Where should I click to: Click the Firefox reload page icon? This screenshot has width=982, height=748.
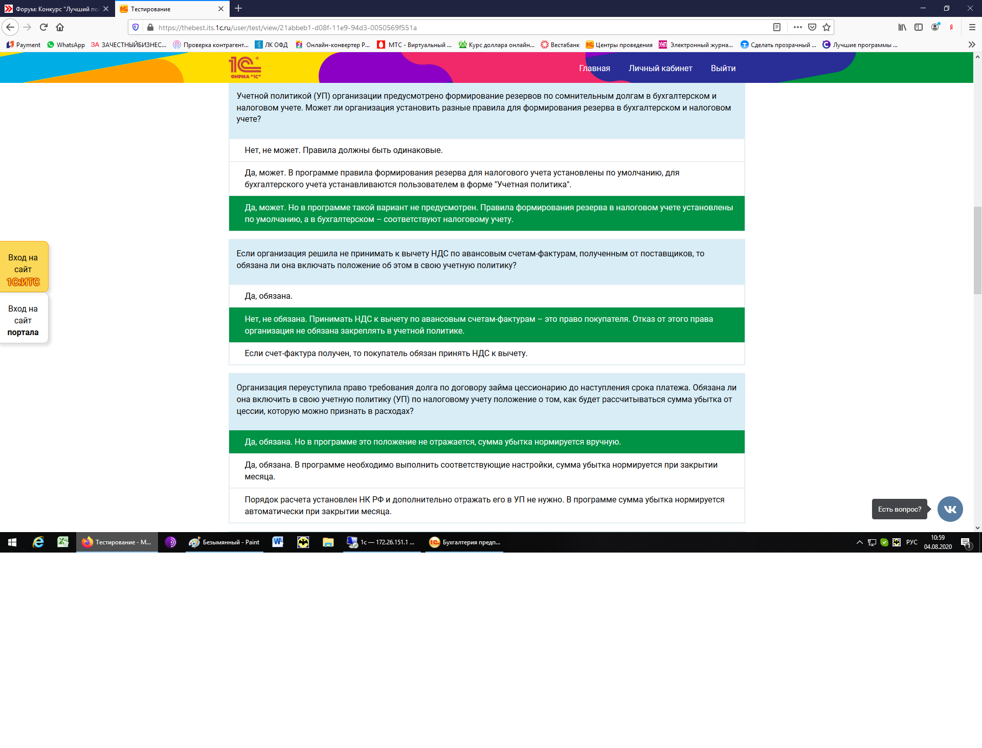[x=43, y=27]
